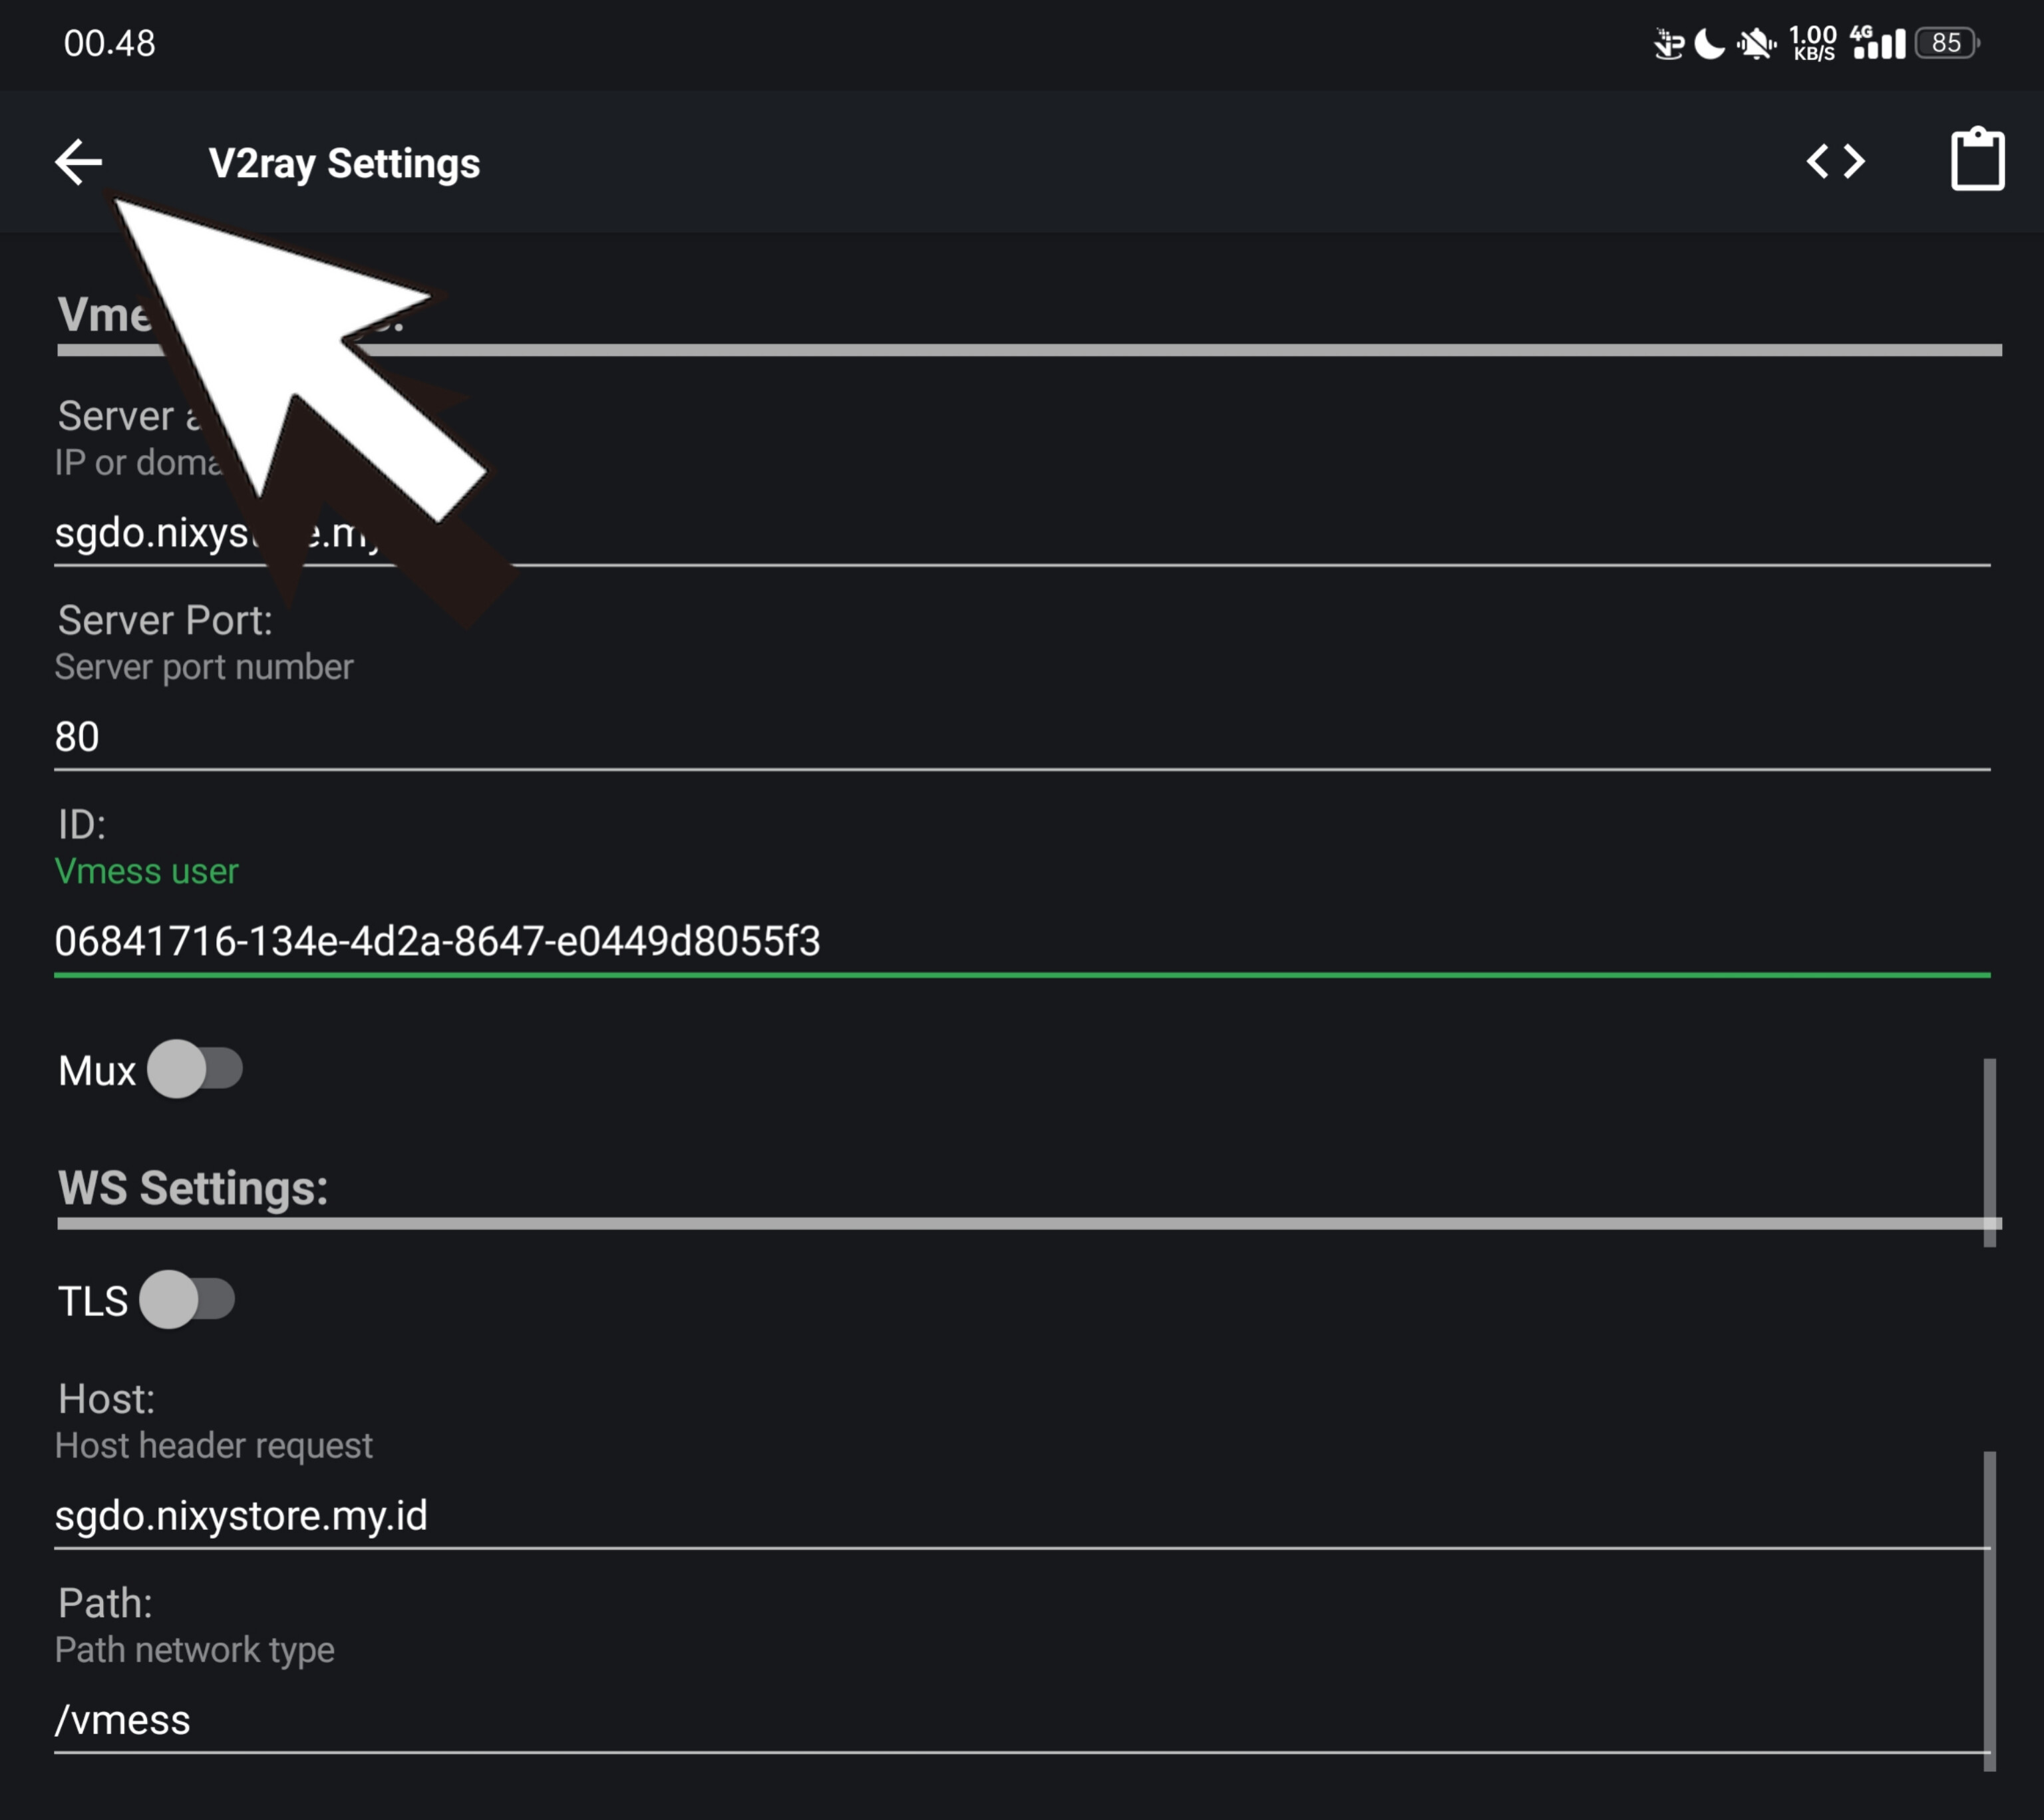Tap the 4G signal strength icon
Image resolution: width=2044 pixels, height=1820 pixels.
coord(1877,43)
